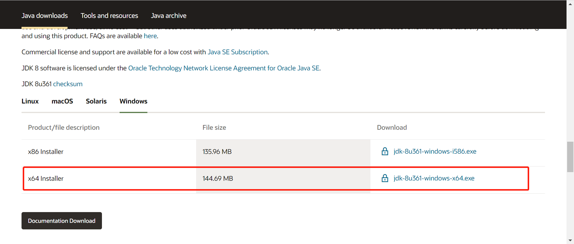Click the File size column header
This screenshot has width=574, height=244.
click(214, 128)
